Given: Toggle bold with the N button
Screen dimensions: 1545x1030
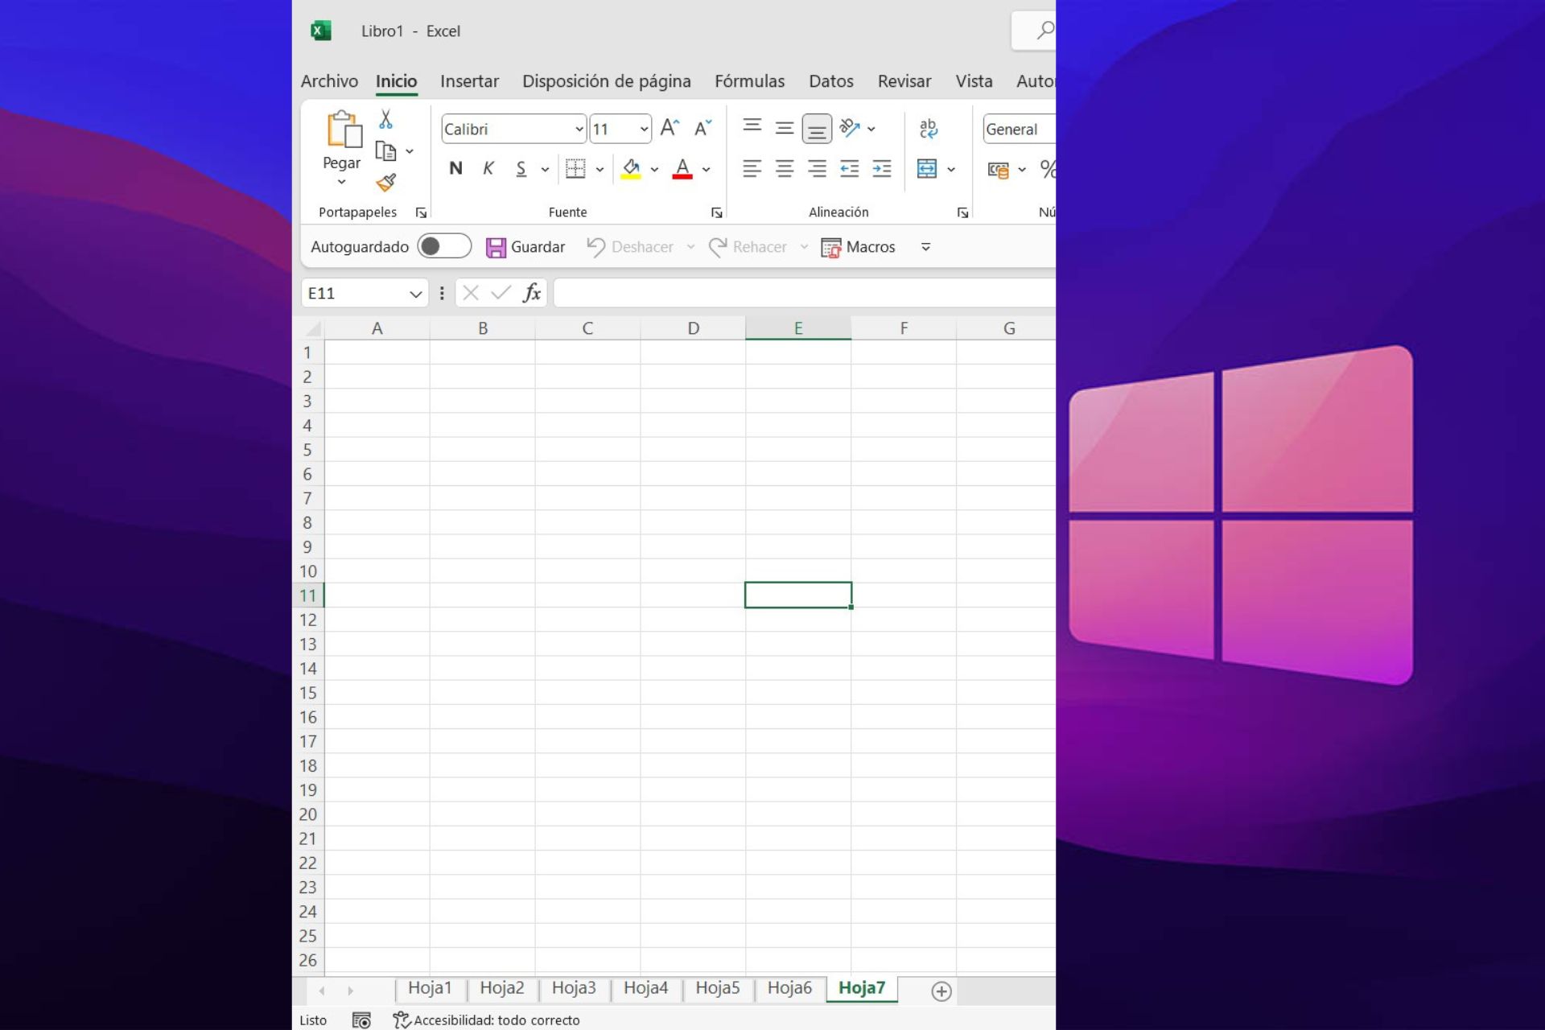Looking at the screenshot, I should pyautogui.click(x=455, y=169).
